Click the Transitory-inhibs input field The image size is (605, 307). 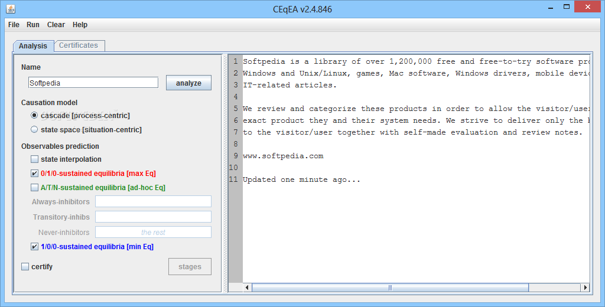[153, 217]
